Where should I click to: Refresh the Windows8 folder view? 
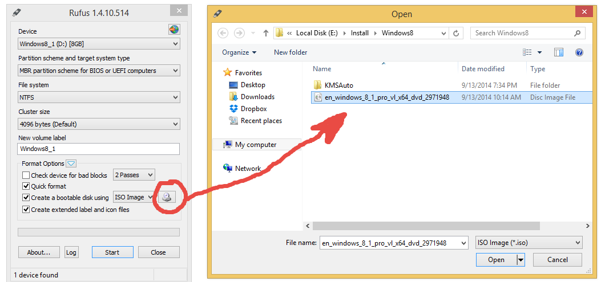click(455, 33)
